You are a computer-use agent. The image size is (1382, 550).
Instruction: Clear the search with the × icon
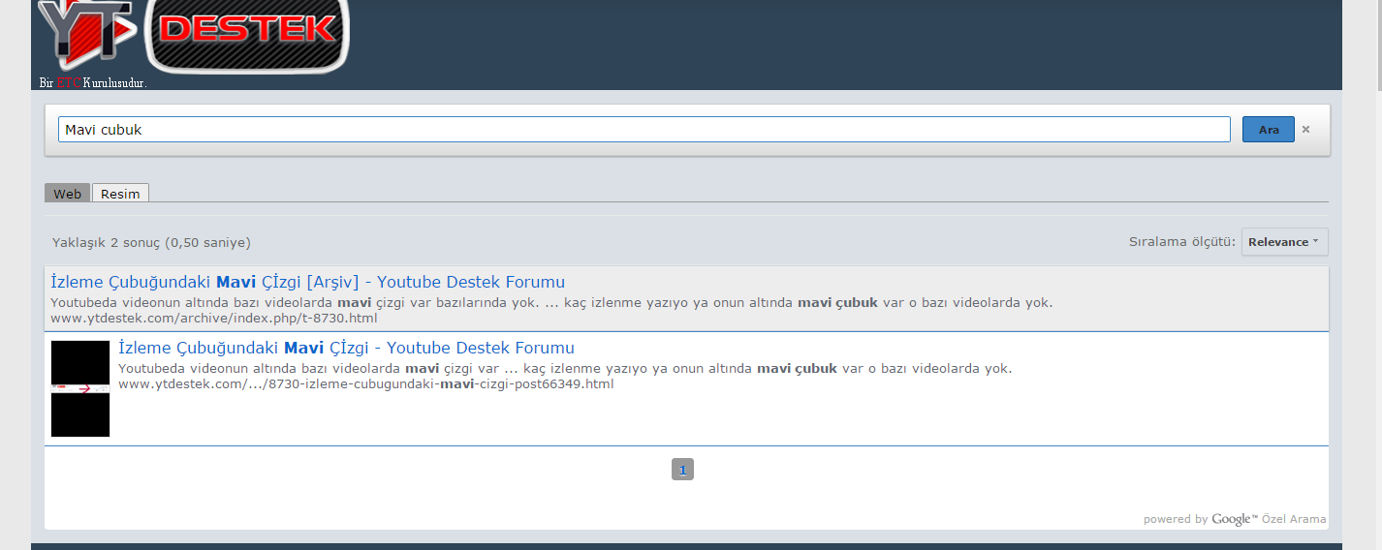point(1305,130)
